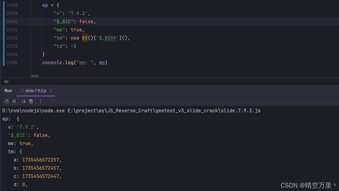339x191 pixels.
Task: Select the slide.7.9.2.js run tab
Action: tap(36, 91)
